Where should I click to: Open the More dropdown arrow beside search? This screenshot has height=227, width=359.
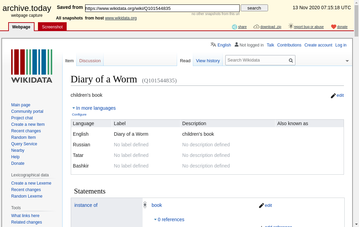[347, 61]
